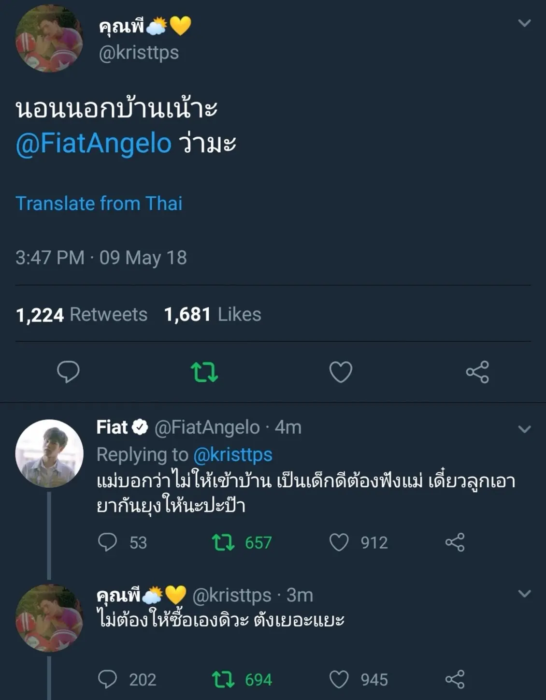546x700 pixels.
Task: Open options chevron on the 3m reply
Action: [x=524, y=594]
